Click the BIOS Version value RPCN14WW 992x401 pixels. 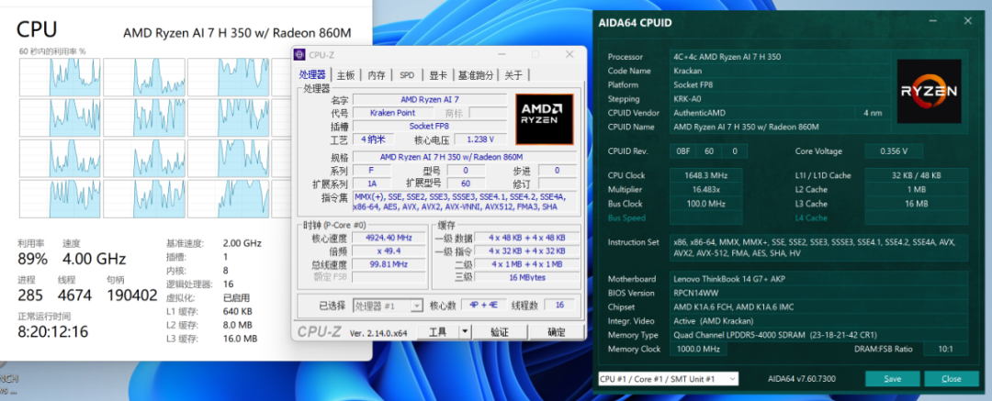(x=818, y=293)
